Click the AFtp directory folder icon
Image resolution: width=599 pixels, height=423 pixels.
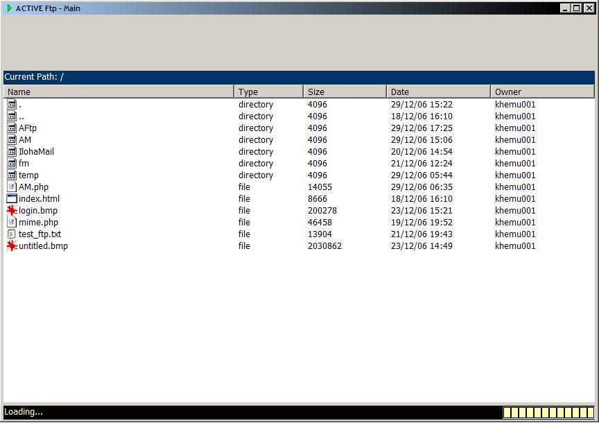(12, 128)
